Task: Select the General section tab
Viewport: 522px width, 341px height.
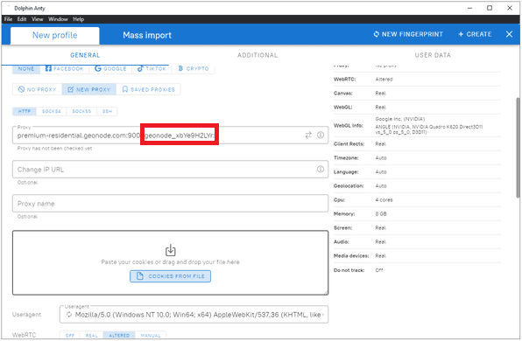Action: click(85, 55)
